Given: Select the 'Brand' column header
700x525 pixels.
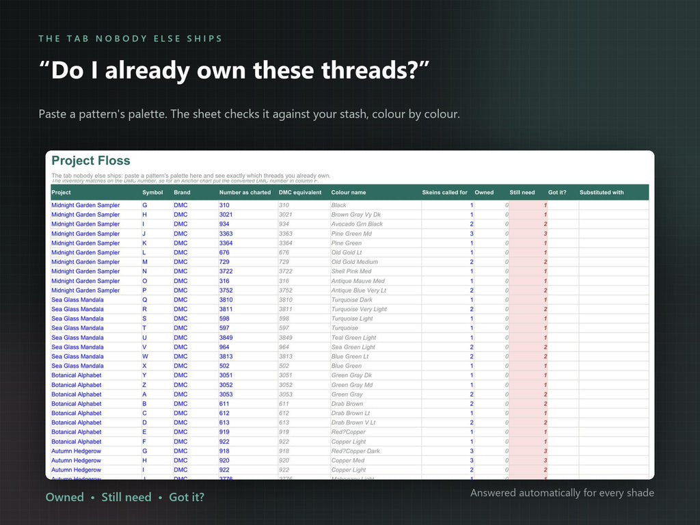Looking at the screenshot, I should pos(182,192).
